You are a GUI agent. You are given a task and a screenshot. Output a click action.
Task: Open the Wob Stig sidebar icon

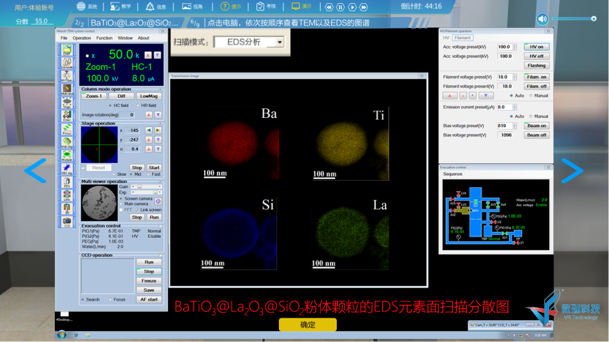click(67, 142)
